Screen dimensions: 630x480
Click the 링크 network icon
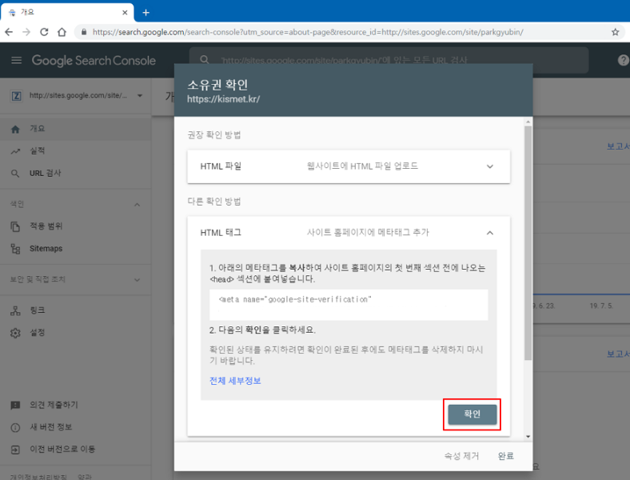(x=15, y=310)
